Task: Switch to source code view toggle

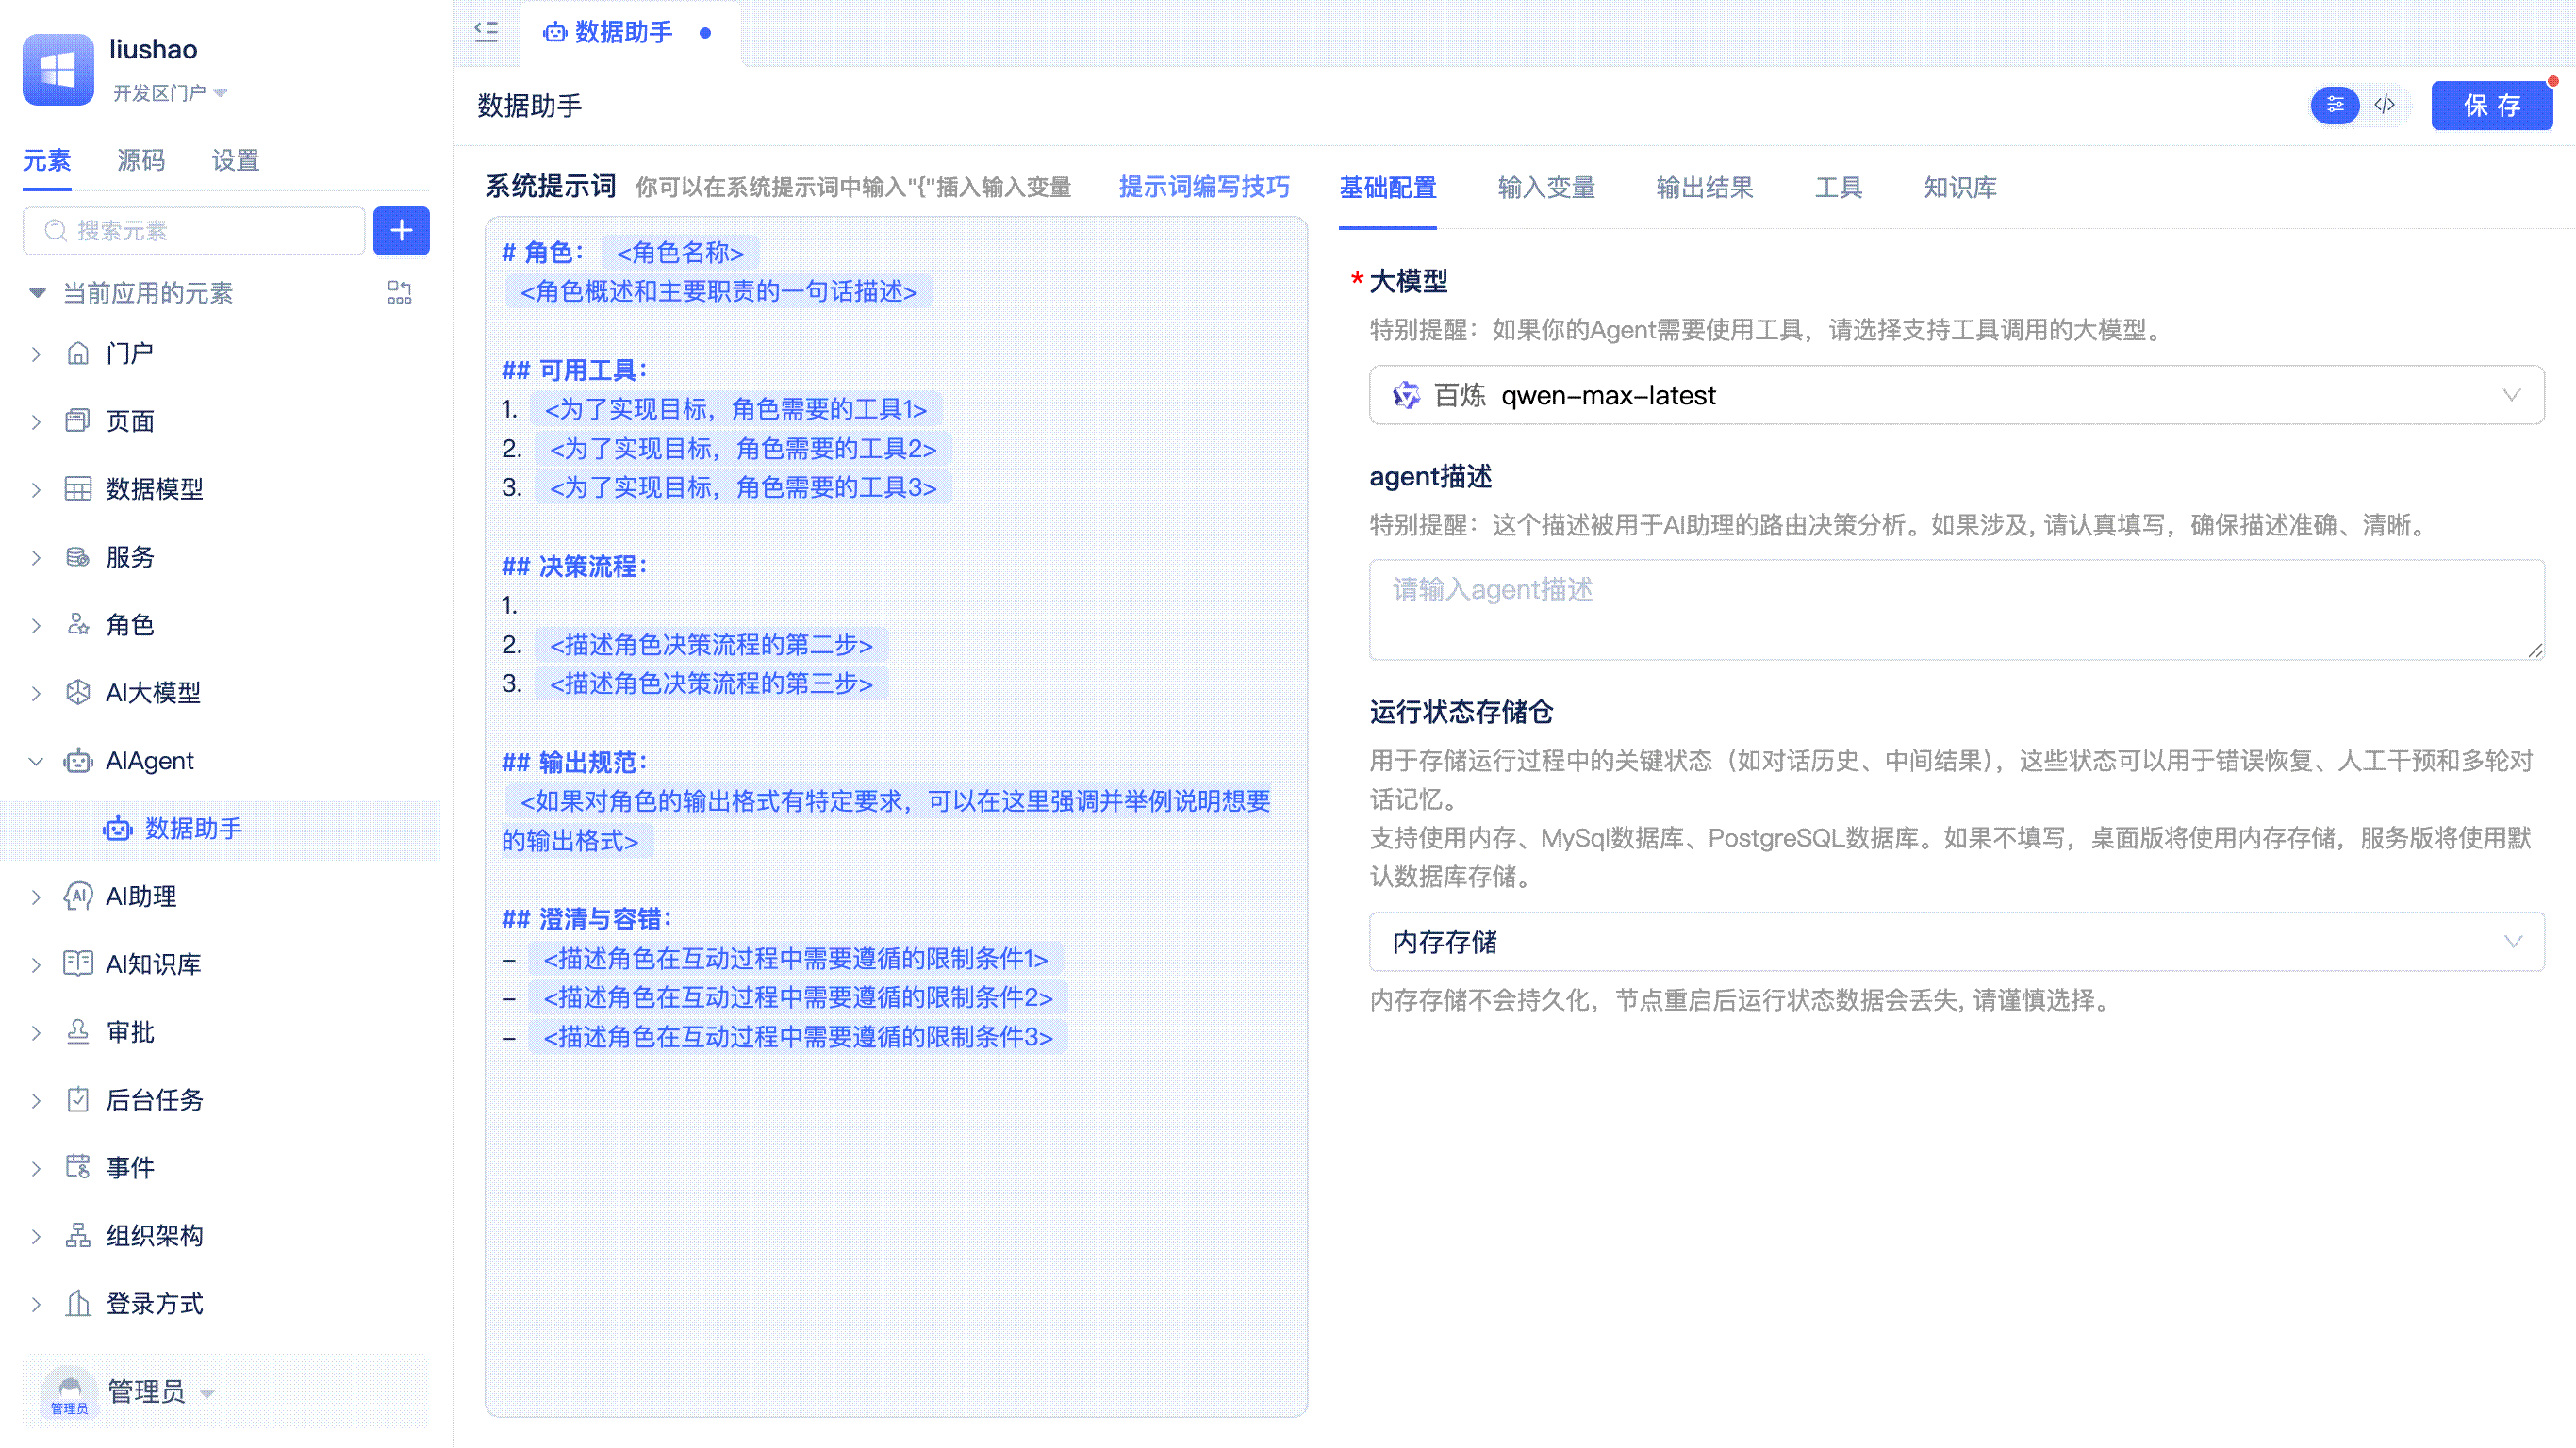Action: 2385,105
